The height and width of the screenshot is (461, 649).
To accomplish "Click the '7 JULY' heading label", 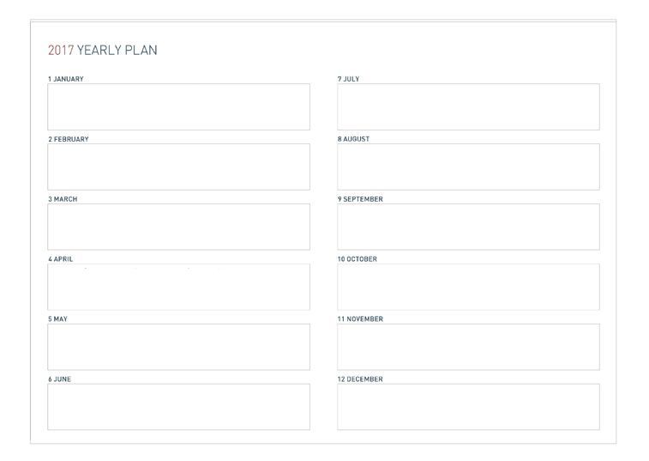I will pyautogui.click(x=348, y=79).
